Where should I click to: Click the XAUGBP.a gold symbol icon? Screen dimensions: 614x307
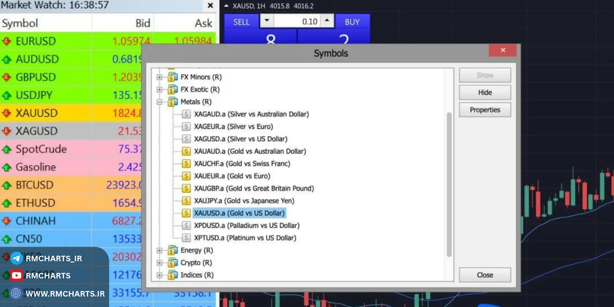(186, 188)
